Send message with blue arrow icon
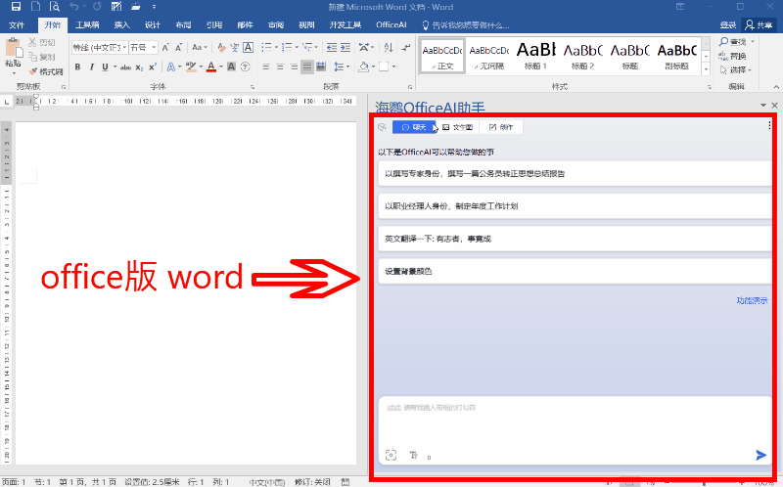The height and width of the screenshot is (487, 783). coord(760,455)
